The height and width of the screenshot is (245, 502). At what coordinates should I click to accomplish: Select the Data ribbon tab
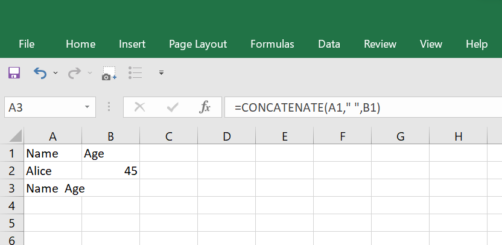pyautogui.click(x=329, y=44)
